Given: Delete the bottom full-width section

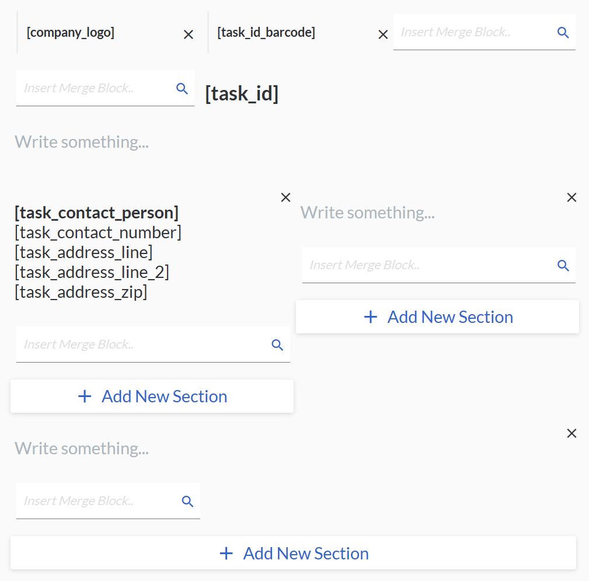Looking at the screenshot, I should click(571, 433).
